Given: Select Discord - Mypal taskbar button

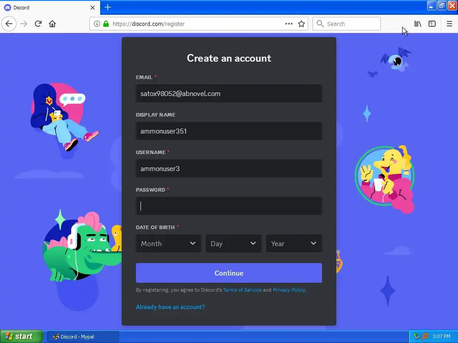Looking at the screenshot, I should tap(83, 337).
